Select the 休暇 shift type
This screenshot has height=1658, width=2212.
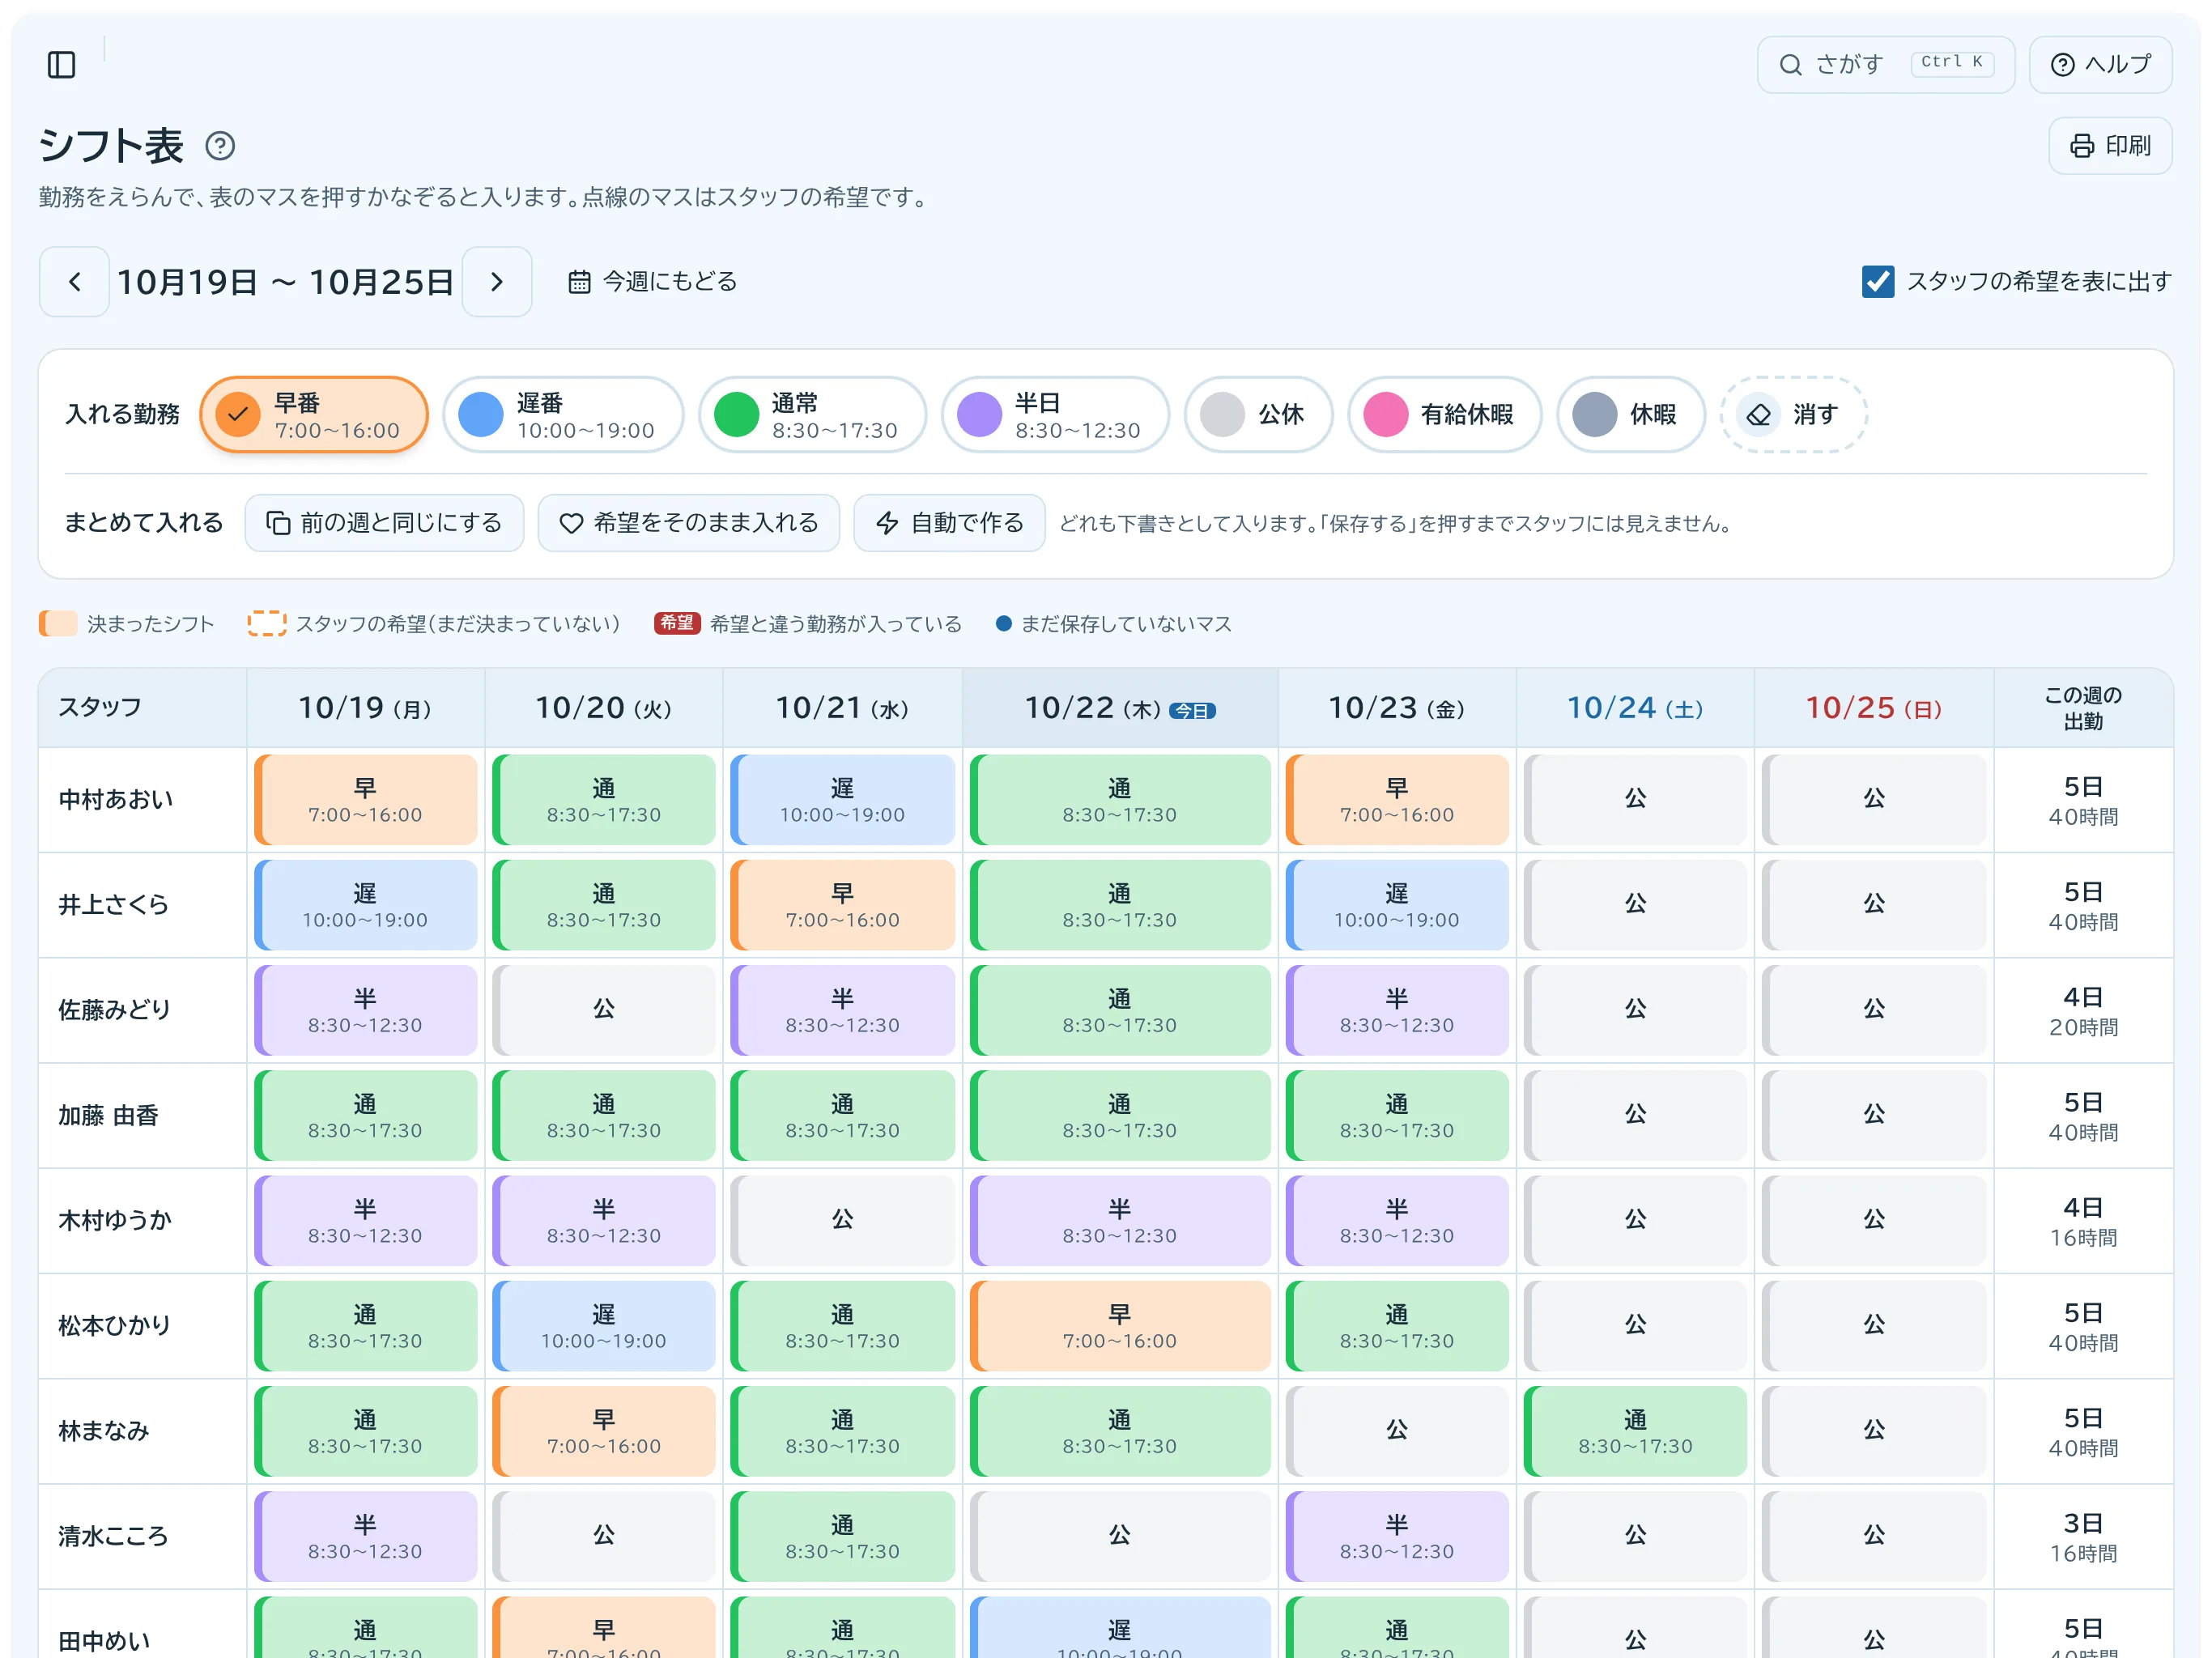click(1631, 415)
